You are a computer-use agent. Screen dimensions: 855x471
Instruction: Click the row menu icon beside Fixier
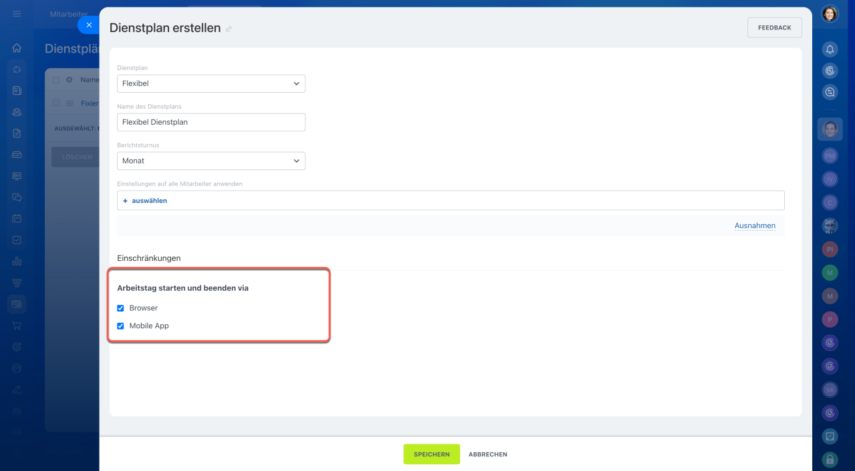tap(69, 103)
